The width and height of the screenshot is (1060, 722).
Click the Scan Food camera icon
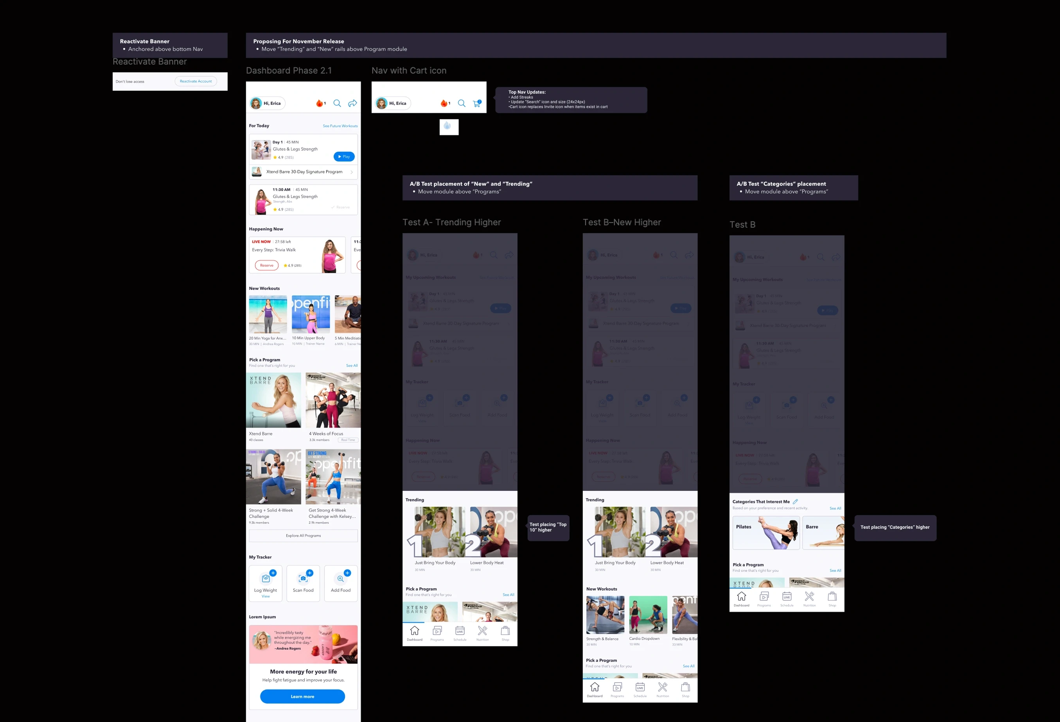(303, 579)
